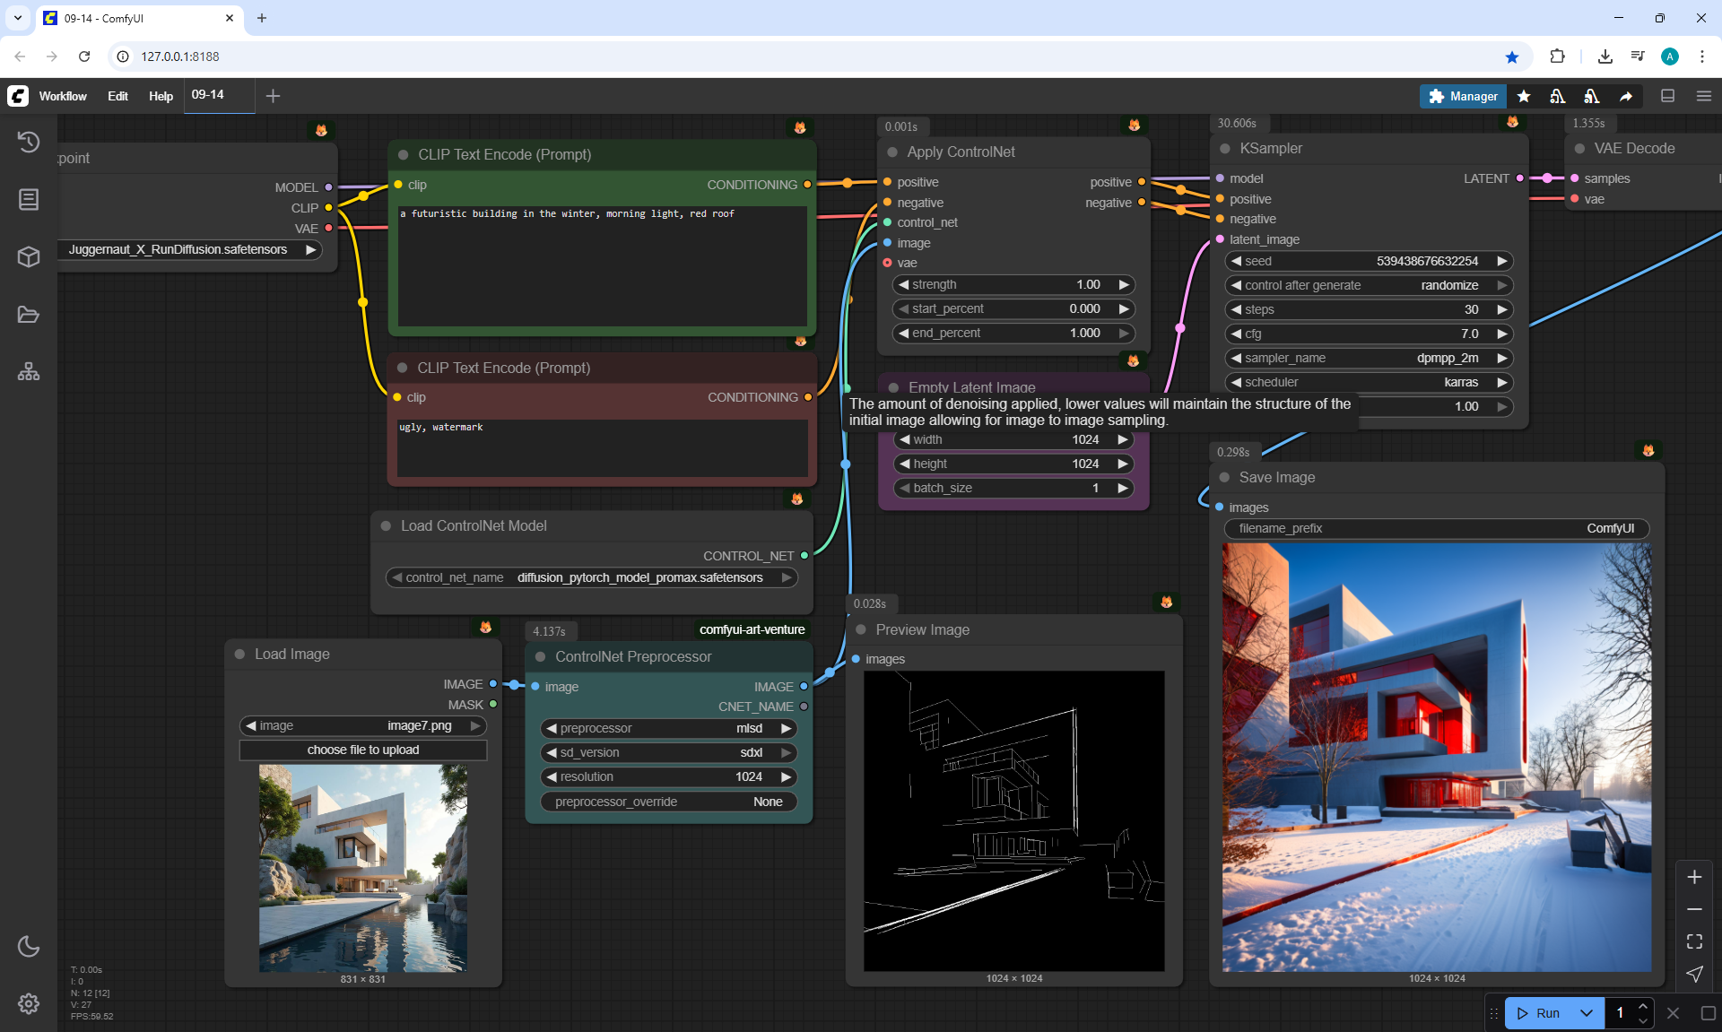Viewport: 1722px width, 1032px height.
Task: Click the node tree templates icon
Action: (x=29, y=371)
